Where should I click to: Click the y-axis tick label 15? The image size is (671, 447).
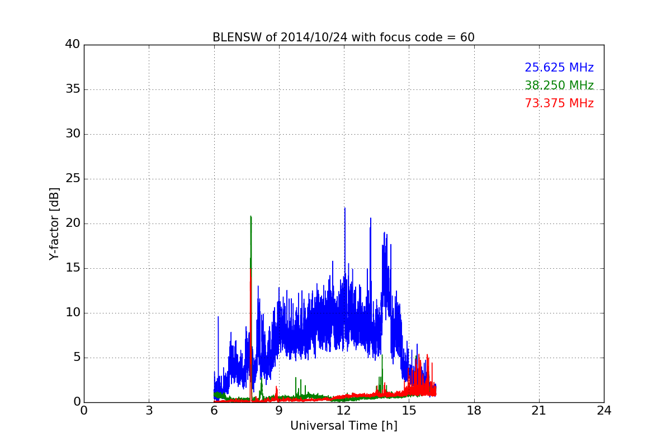[73, 268]
